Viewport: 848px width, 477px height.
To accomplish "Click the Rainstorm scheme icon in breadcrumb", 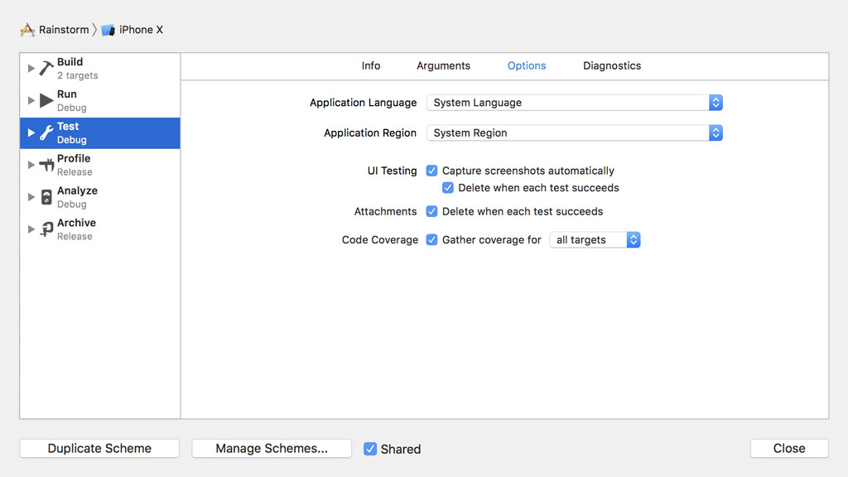I will click(x=26, y=29).
